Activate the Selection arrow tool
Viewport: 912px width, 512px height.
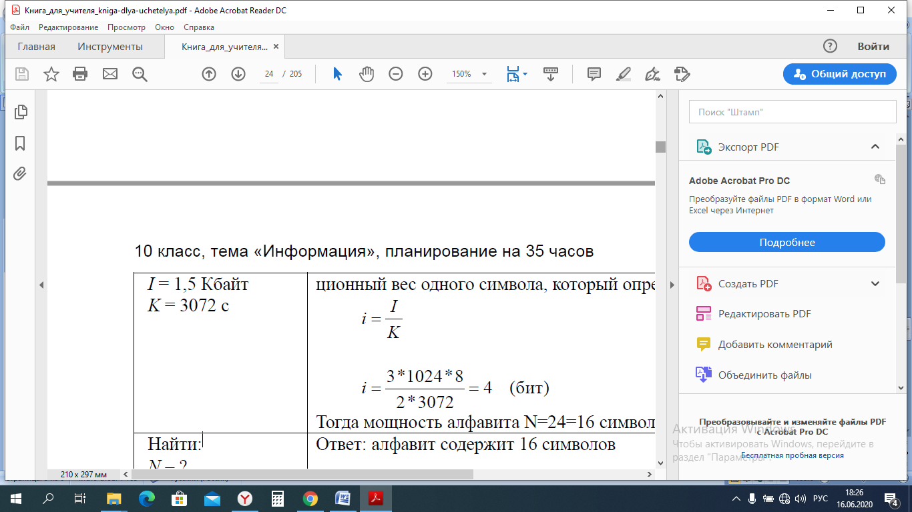(x=337, y=74)
